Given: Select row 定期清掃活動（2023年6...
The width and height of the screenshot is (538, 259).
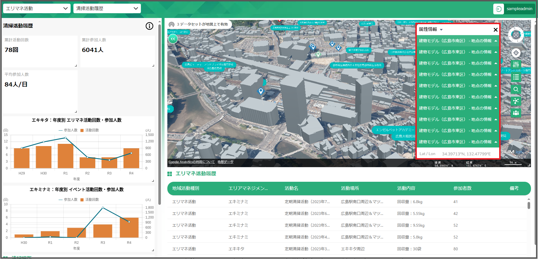Looking at the screenshot, I should [347, 213].
